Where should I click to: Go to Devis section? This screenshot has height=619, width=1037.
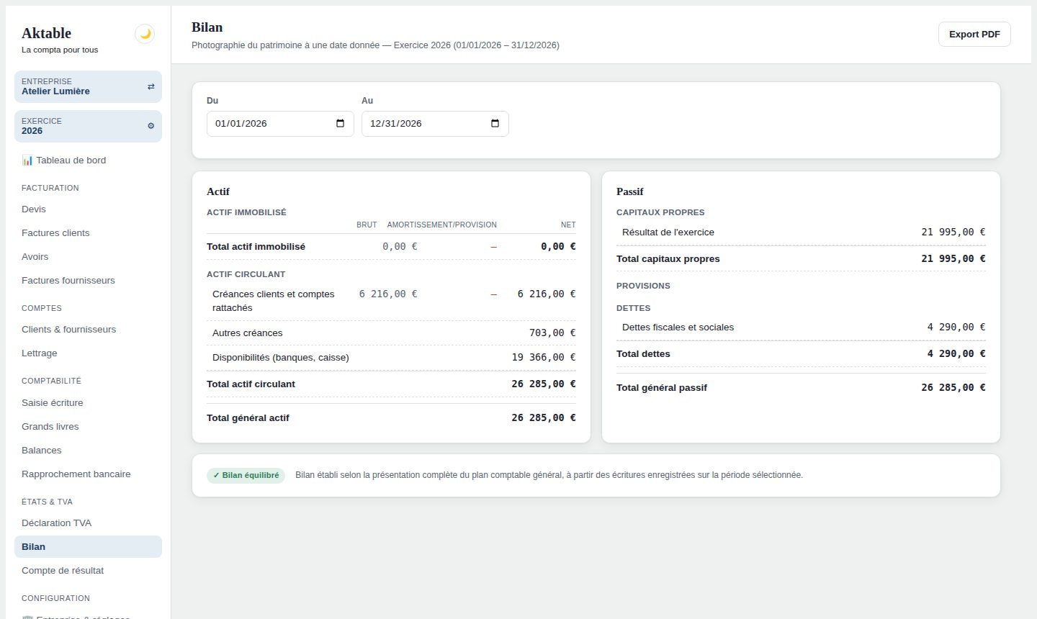[88, 209]
